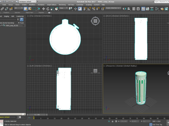The image size is (169, 126).
Task: Click the Scene Explorer search field
Action: 8,20
